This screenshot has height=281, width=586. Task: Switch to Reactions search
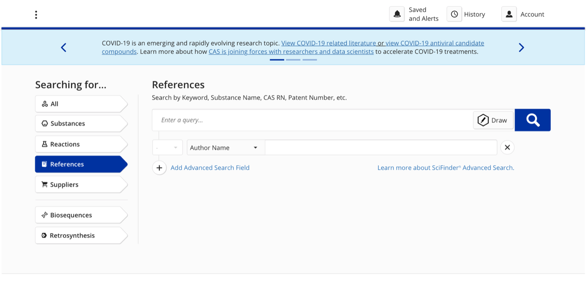tap(81, 144)
